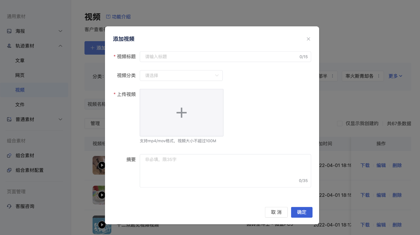Click the 摘要 text area
420x235 pixels.
pyautogui.click(x=225, y=171)
